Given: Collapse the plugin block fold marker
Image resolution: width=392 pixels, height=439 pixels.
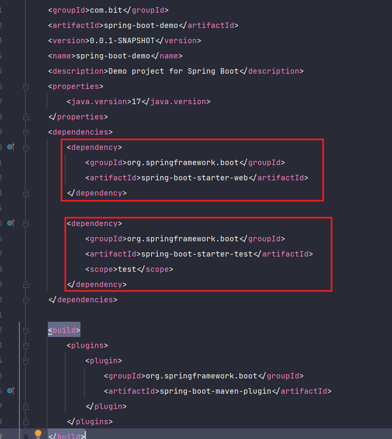Looking at the screenshot, I should point(26,362).
